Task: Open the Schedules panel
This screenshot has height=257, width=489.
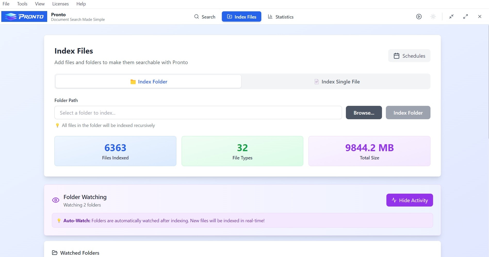Action: (x=409, y=56)
